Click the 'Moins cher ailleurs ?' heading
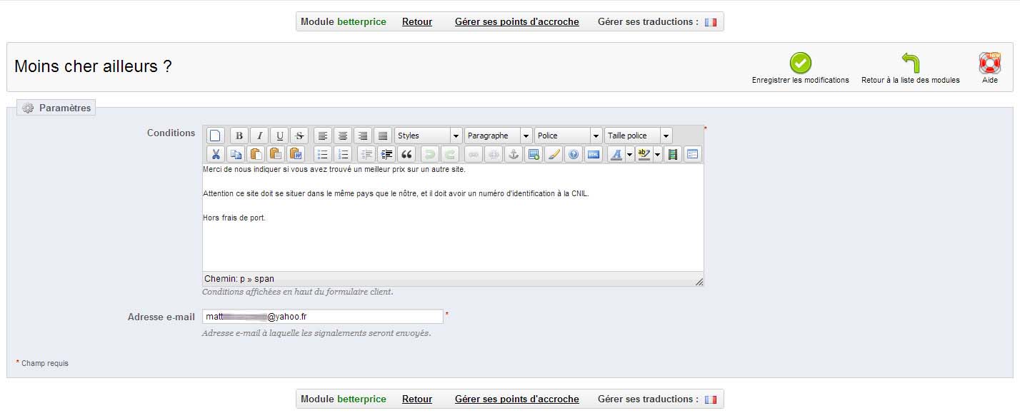 click(93, 66)
